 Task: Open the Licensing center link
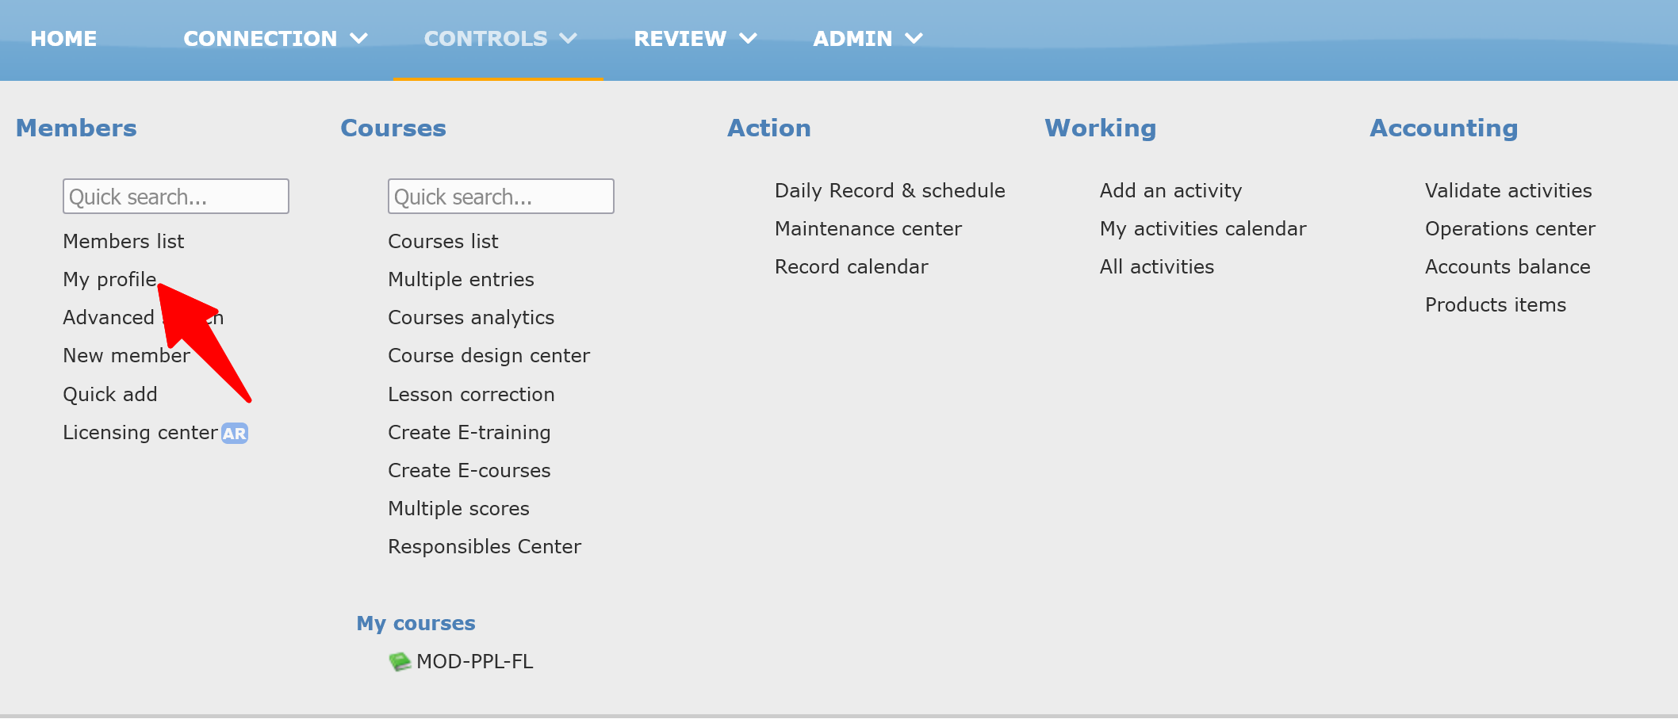pos(140,433)
